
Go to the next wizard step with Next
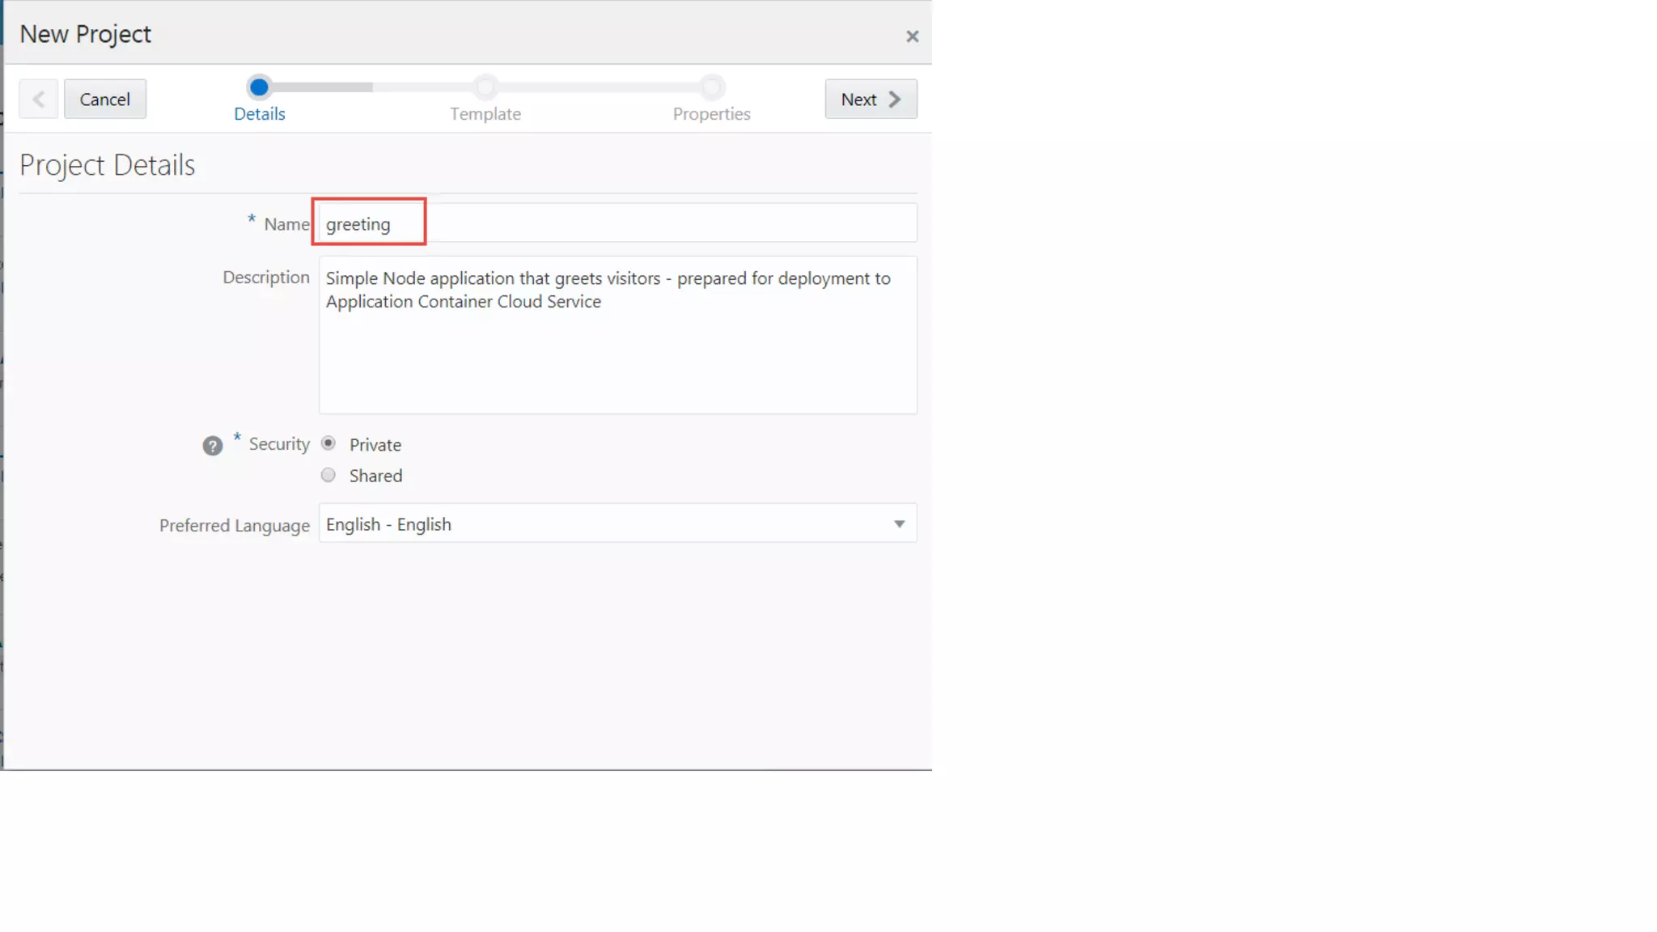coord(871,99)
